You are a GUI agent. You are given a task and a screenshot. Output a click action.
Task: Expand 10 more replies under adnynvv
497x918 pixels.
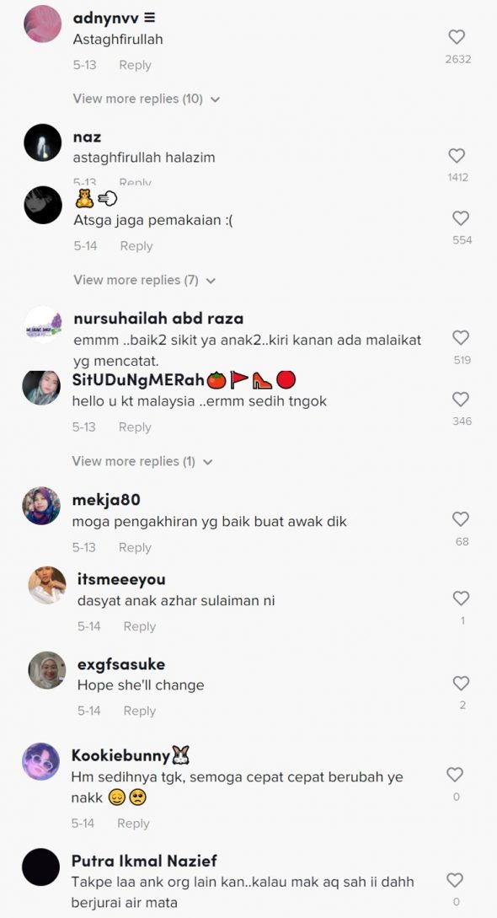click(147, 99)
